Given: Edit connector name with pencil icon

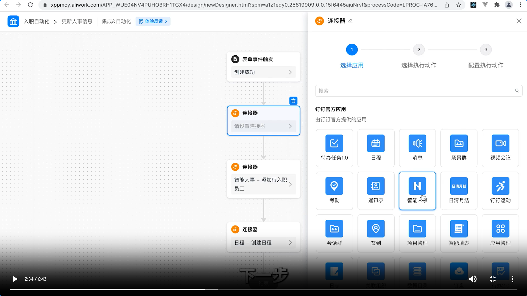Looking at the screenshot, I should [350, 21].
